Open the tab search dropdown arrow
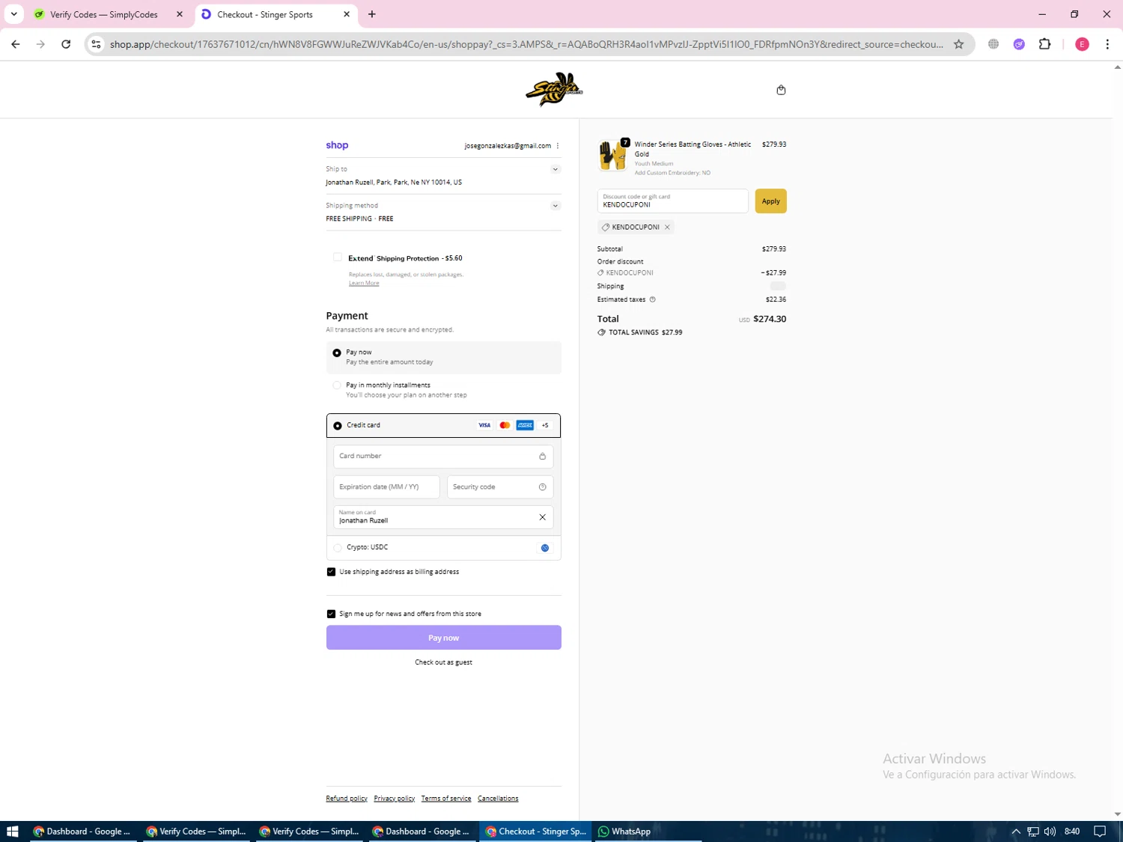This screenshot has width=1123, height=842. [13, 14]
